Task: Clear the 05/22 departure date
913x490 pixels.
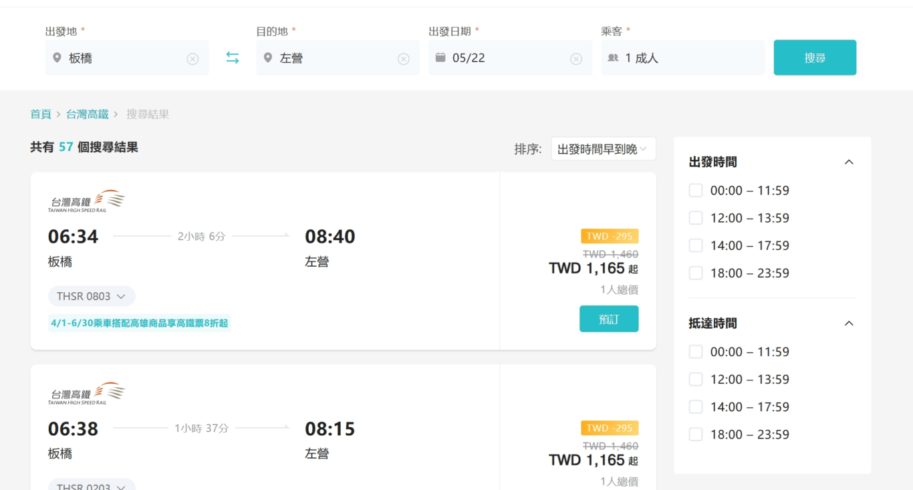Action: [x=576, y=59]
